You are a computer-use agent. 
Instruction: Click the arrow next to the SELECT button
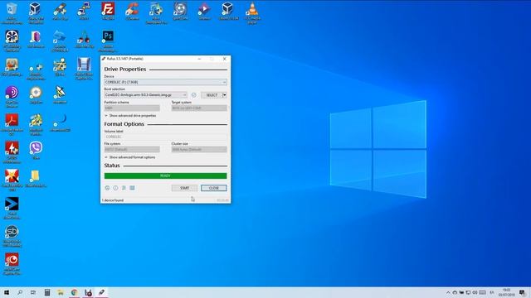[x=225, y=95]
